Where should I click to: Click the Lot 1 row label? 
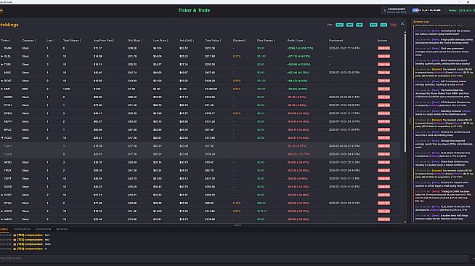[7, 146]
